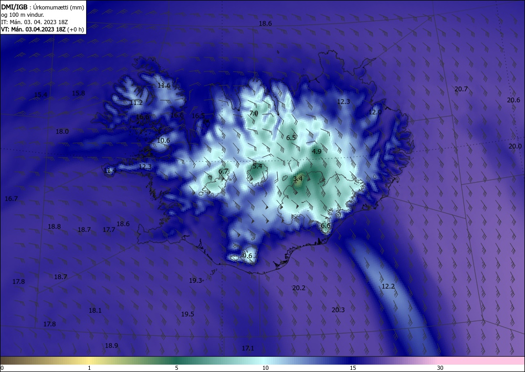Image resolution: width=525 pixels, height=372 pixels.
Task: Click the 6.7 value on the map
Action: (223, 171)
